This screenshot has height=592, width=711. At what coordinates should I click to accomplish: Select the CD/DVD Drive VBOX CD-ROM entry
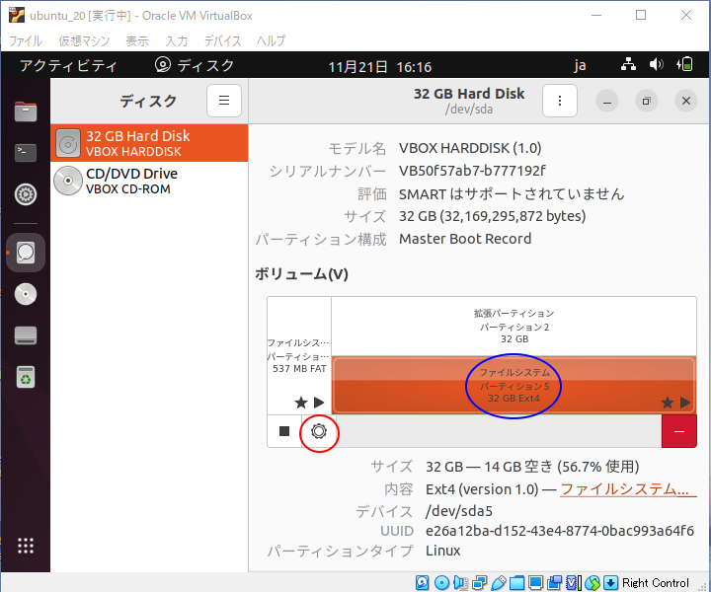(x=149, y=181)
